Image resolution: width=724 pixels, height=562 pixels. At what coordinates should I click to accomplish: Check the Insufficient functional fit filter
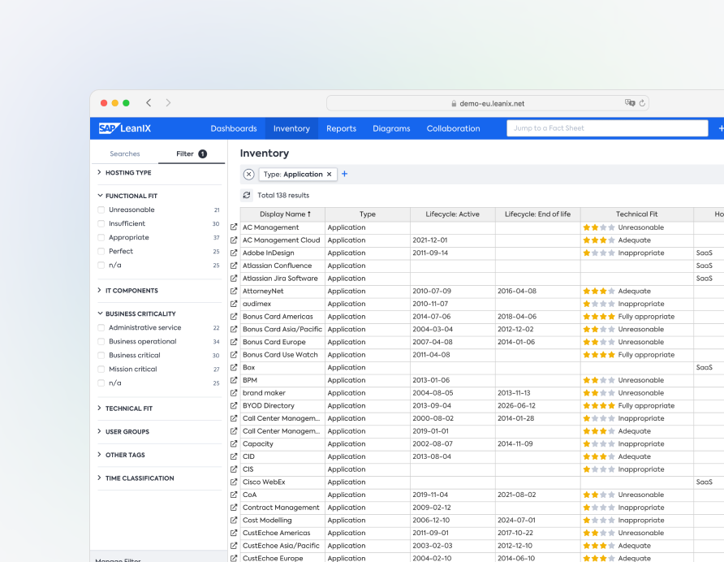tap(101, 223)
